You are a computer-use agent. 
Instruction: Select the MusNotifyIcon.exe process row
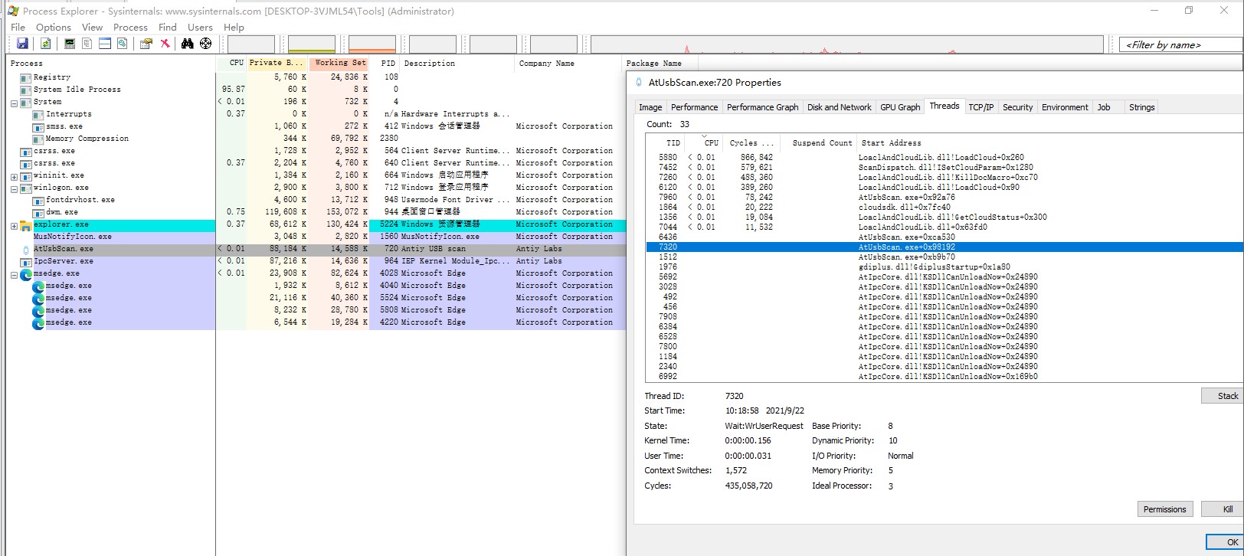click(x=316, y=237)
